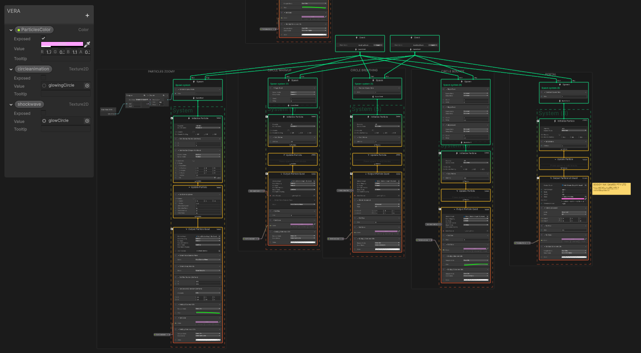Screen dimensions: 641x353
Task: Click the eyedropper icon next to ParticlesColor value
Action: [x=87, y=44]
